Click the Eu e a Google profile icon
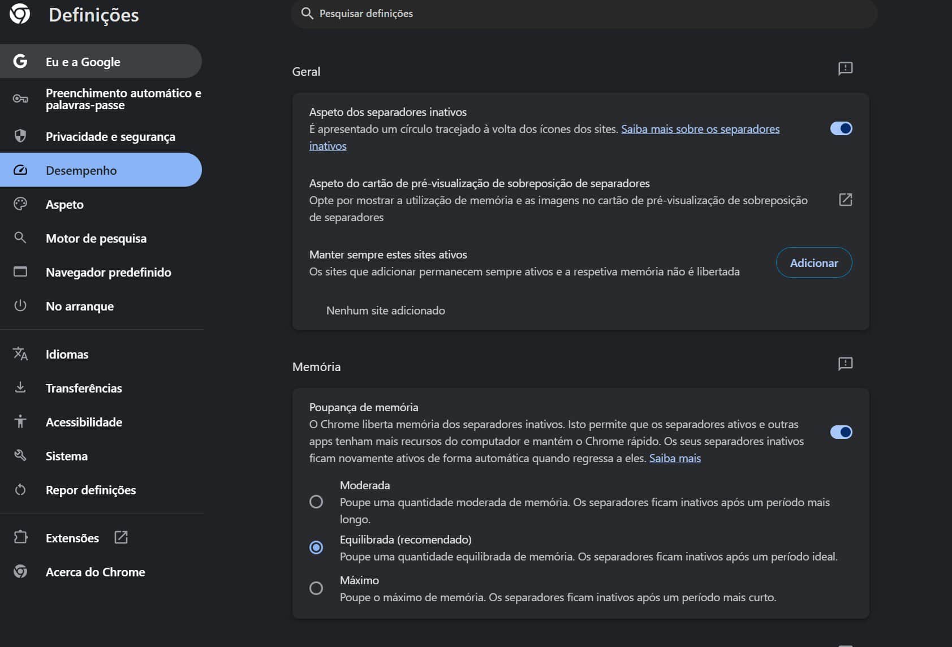 click(20, 61)
